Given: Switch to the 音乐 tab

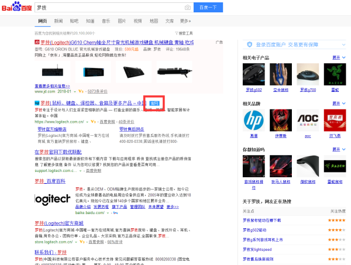Looking at the screenshot, I should [106, 21].
